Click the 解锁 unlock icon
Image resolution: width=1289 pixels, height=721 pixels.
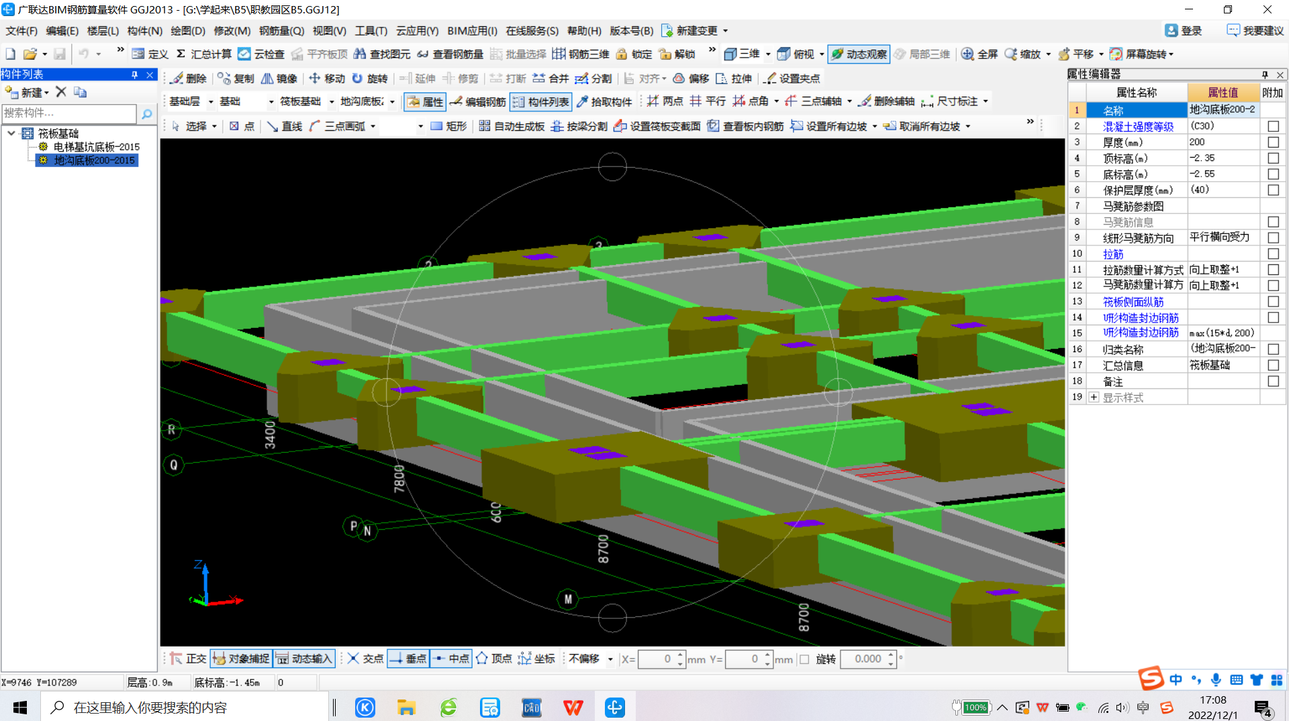pyautogui.click(x=665, y=54)
